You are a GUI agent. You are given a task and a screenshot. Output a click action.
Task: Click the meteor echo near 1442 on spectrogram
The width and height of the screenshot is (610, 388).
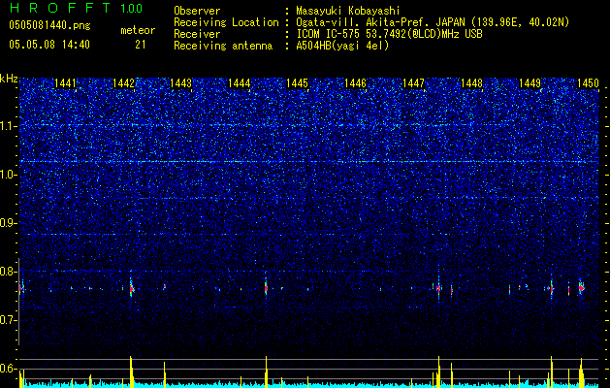click(x=132, y=288)
